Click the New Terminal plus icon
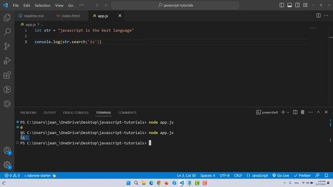 pos(283,112)
